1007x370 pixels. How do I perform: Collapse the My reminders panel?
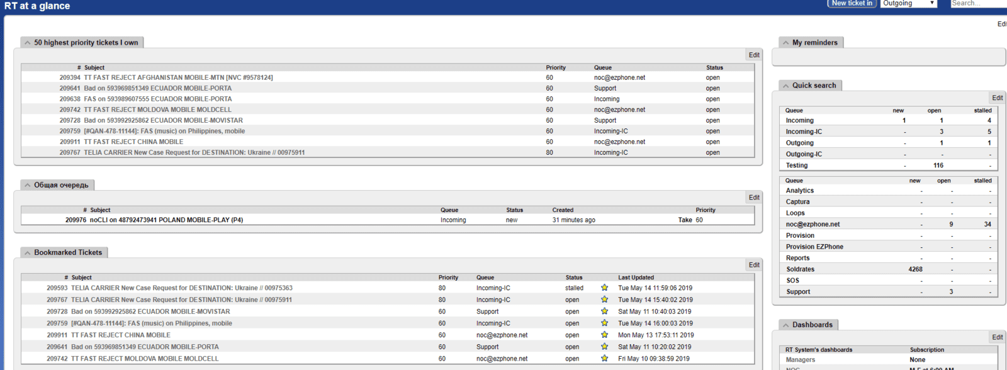click(785, 43)
